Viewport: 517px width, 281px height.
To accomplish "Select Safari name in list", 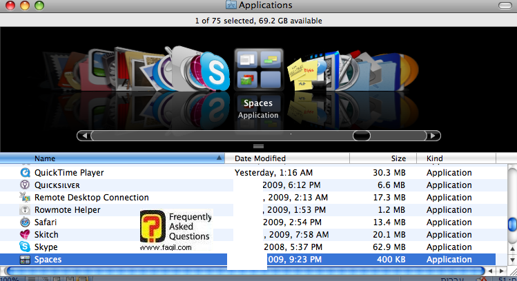I will tap(46, 222).
